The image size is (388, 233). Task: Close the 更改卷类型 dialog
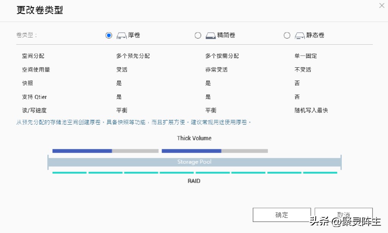coord(381,5)
